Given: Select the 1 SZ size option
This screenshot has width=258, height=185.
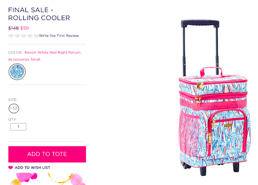Looking at the screenshot, I should pos(14,108).
